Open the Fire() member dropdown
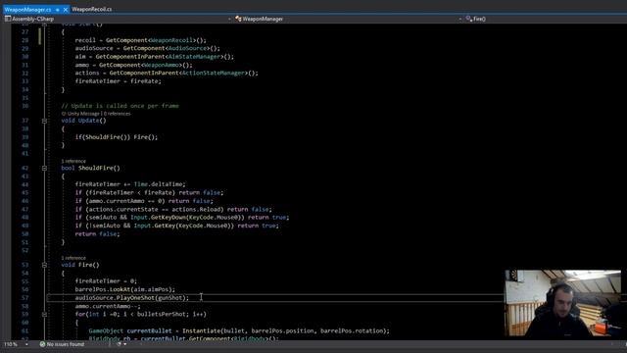 point(546,19)
